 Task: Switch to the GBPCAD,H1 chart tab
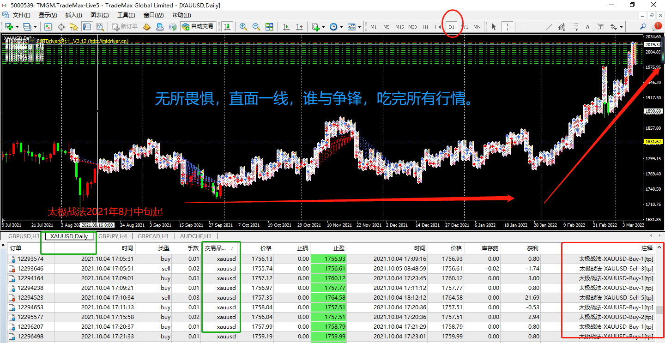coord(153,236)
